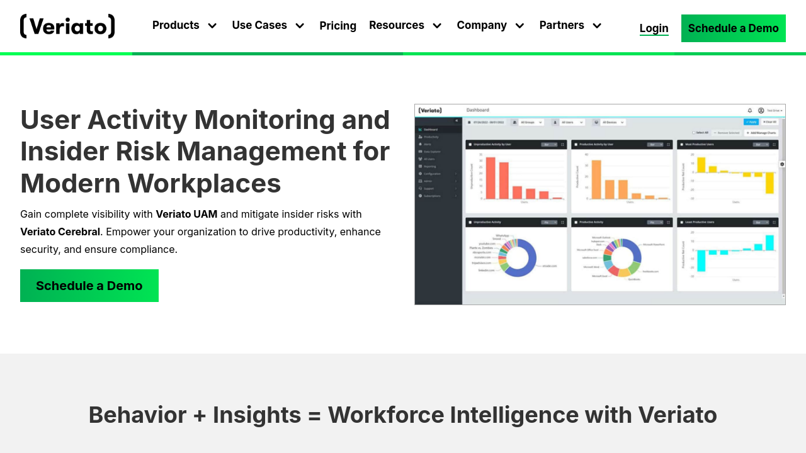Open the Use Cases menu
806x453 pixels.
pos(259,25)
